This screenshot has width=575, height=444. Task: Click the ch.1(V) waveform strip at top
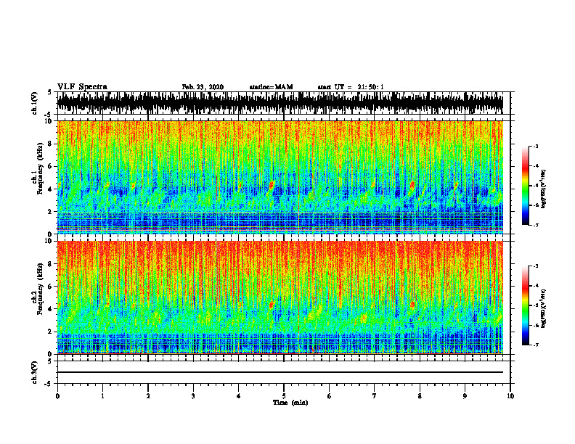(x=280, y=103)
